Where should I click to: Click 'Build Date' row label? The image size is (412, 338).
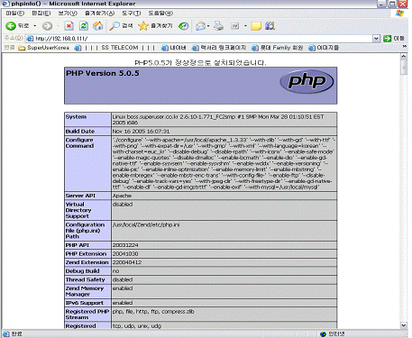click(x=80, y=132)
